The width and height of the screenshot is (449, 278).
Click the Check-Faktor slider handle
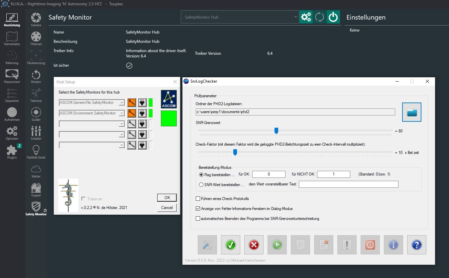click(x=235, y=152)
